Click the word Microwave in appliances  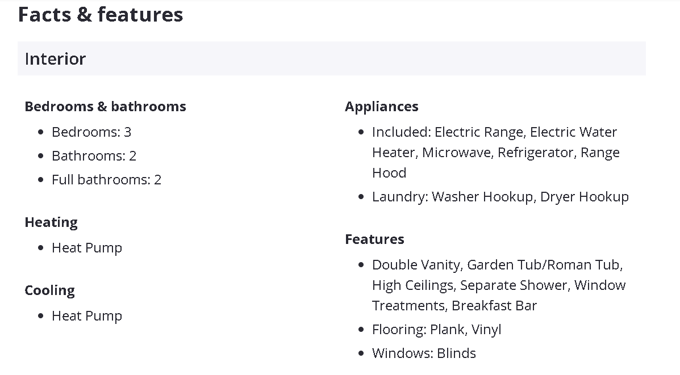tap(456, 153)
